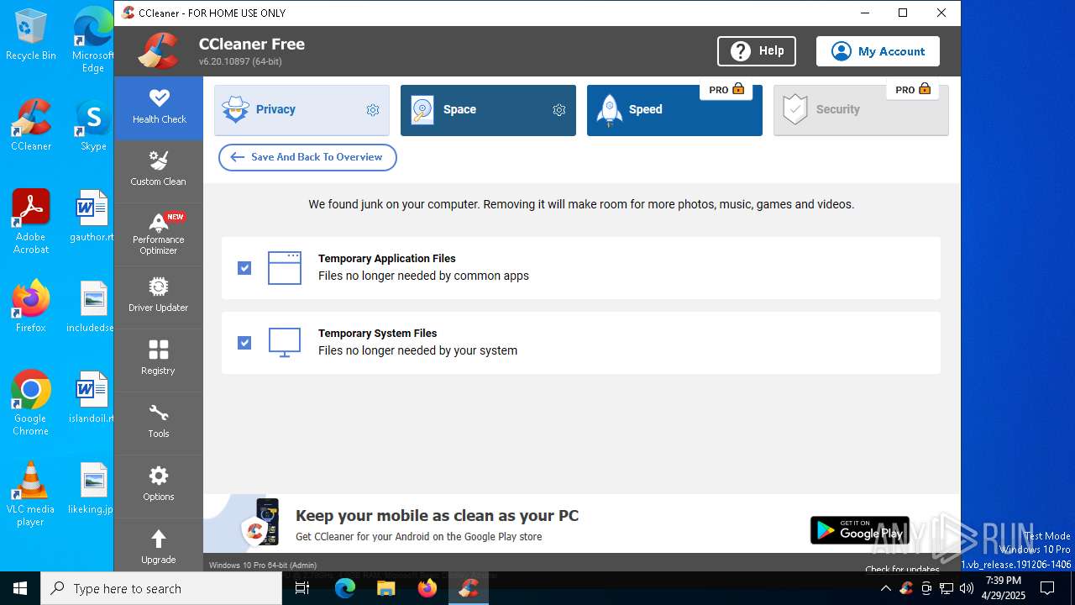Click the Upgrade arrow in the sidebar
Image resolution: width=1075 pixels, height=605 pixels.
159,539
